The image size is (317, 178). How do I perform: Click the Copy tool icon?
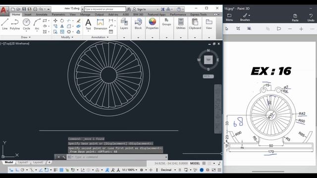pyautogui.click(x=55, y=26)
